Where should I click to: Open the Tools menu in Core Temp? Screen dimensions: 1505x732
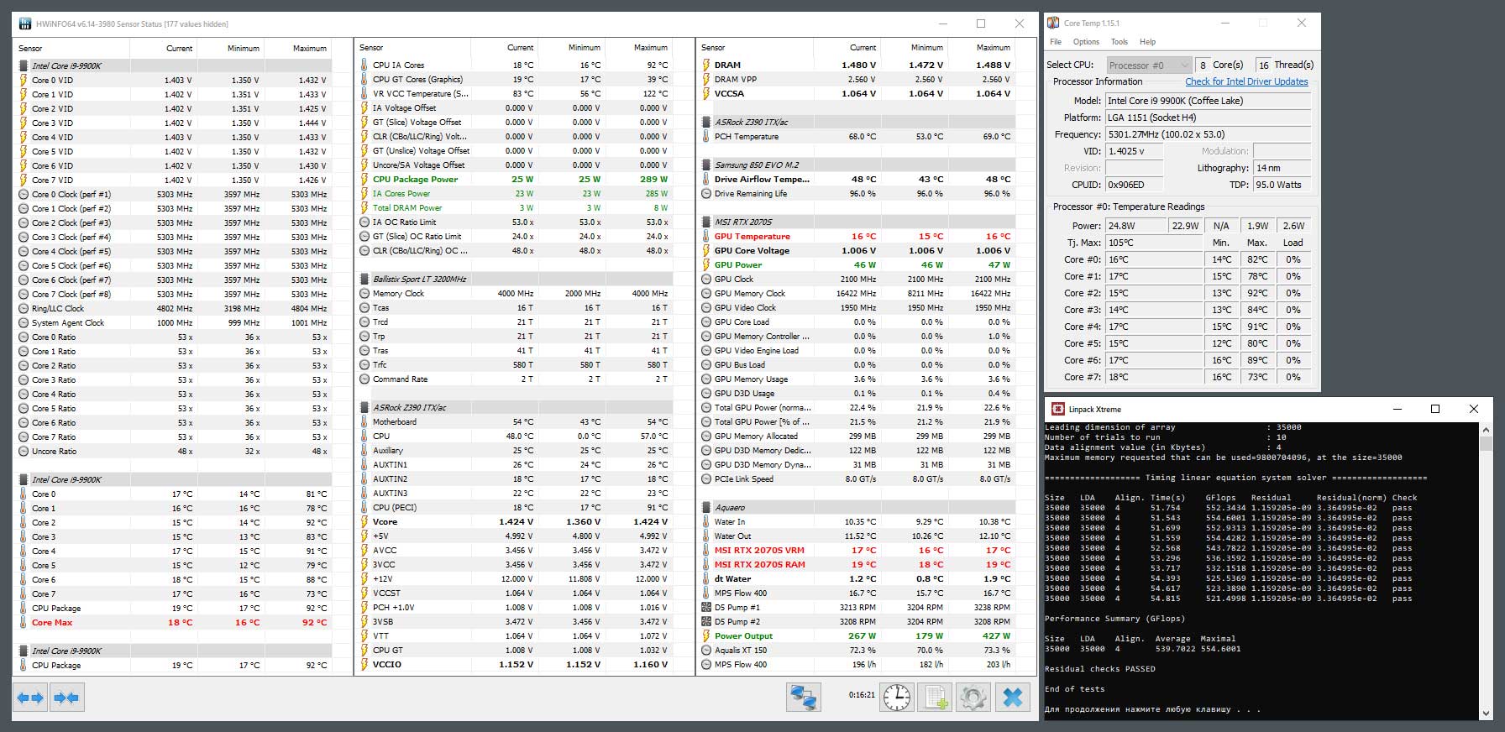click(x=1120, y=41)
